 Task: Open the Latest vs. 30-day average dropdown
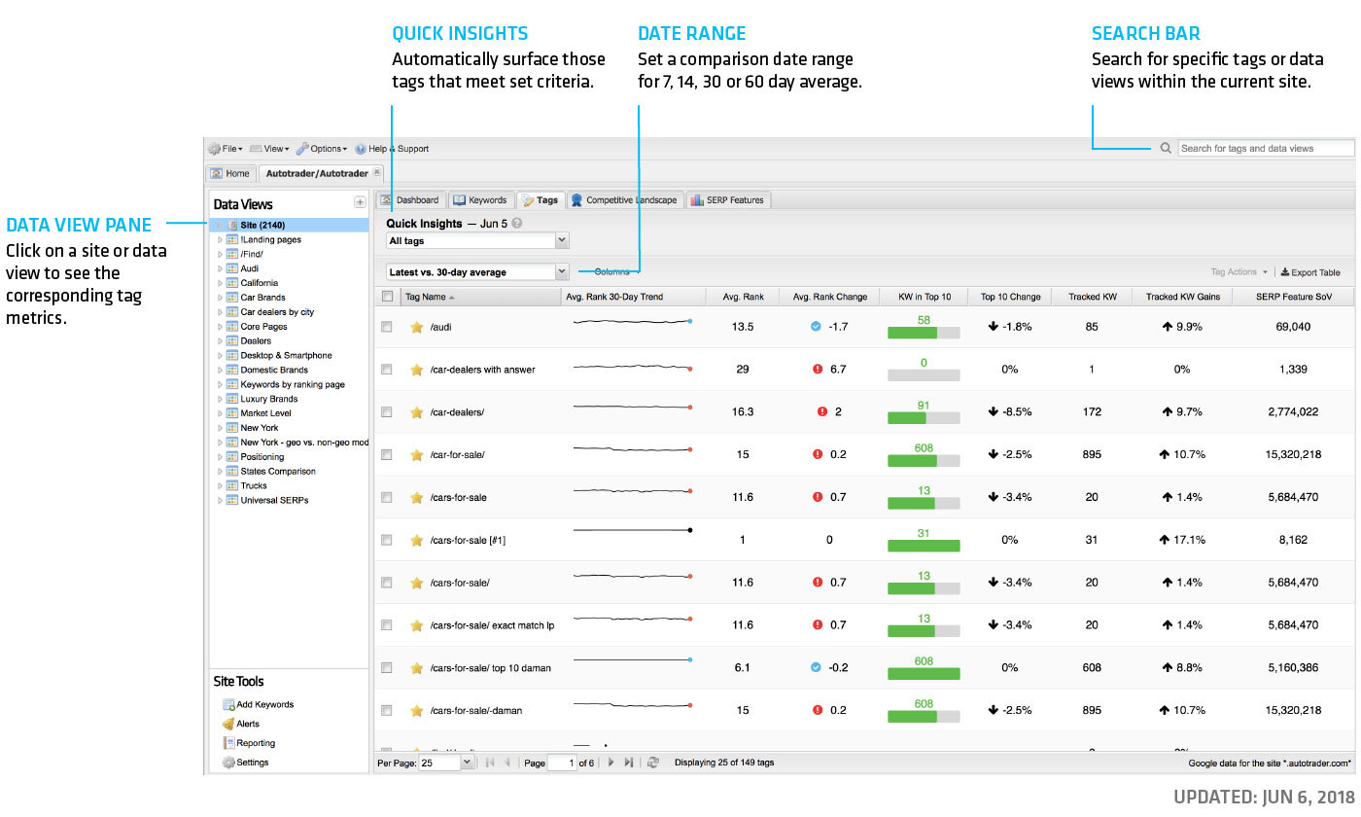pos(477,272)
